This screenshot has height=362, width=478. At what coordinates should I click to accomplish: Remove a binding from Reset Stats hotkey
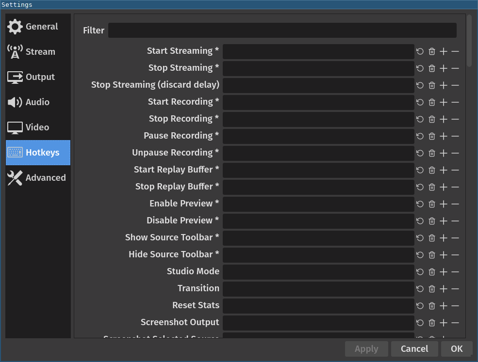pos(455,306)
